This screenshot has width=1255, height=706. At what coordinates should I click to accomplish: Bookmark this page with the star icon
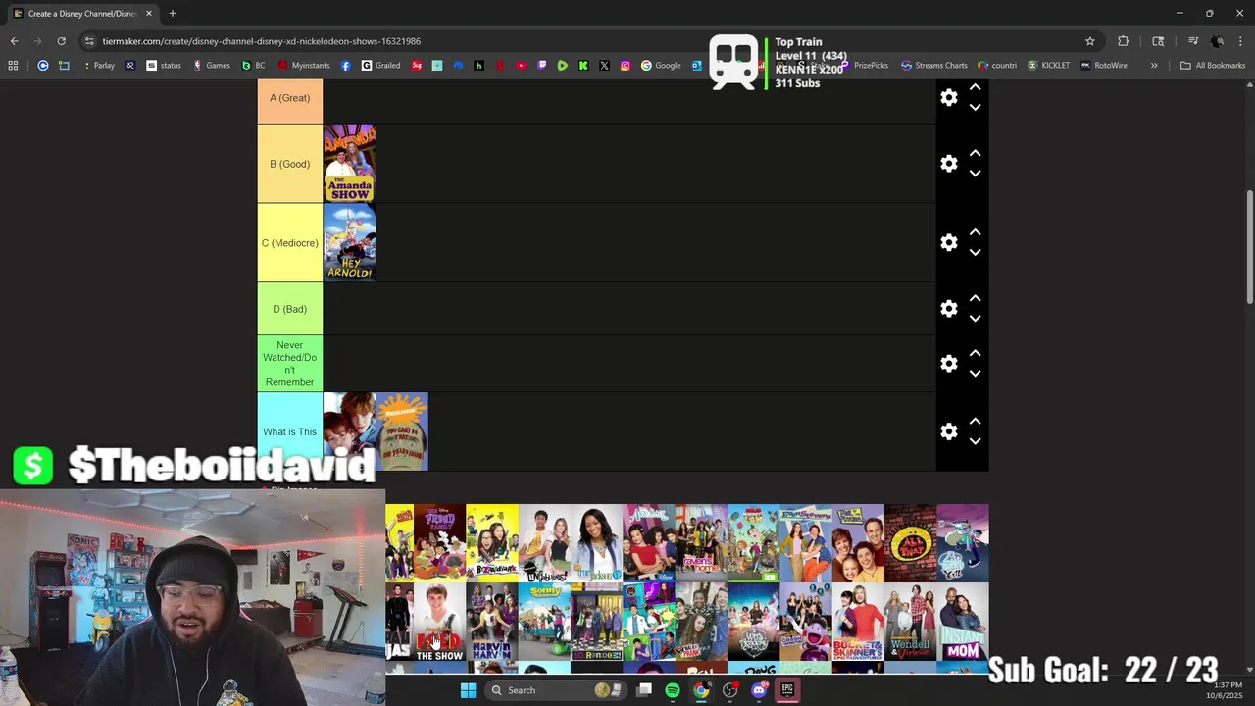tap(1089, 41)
